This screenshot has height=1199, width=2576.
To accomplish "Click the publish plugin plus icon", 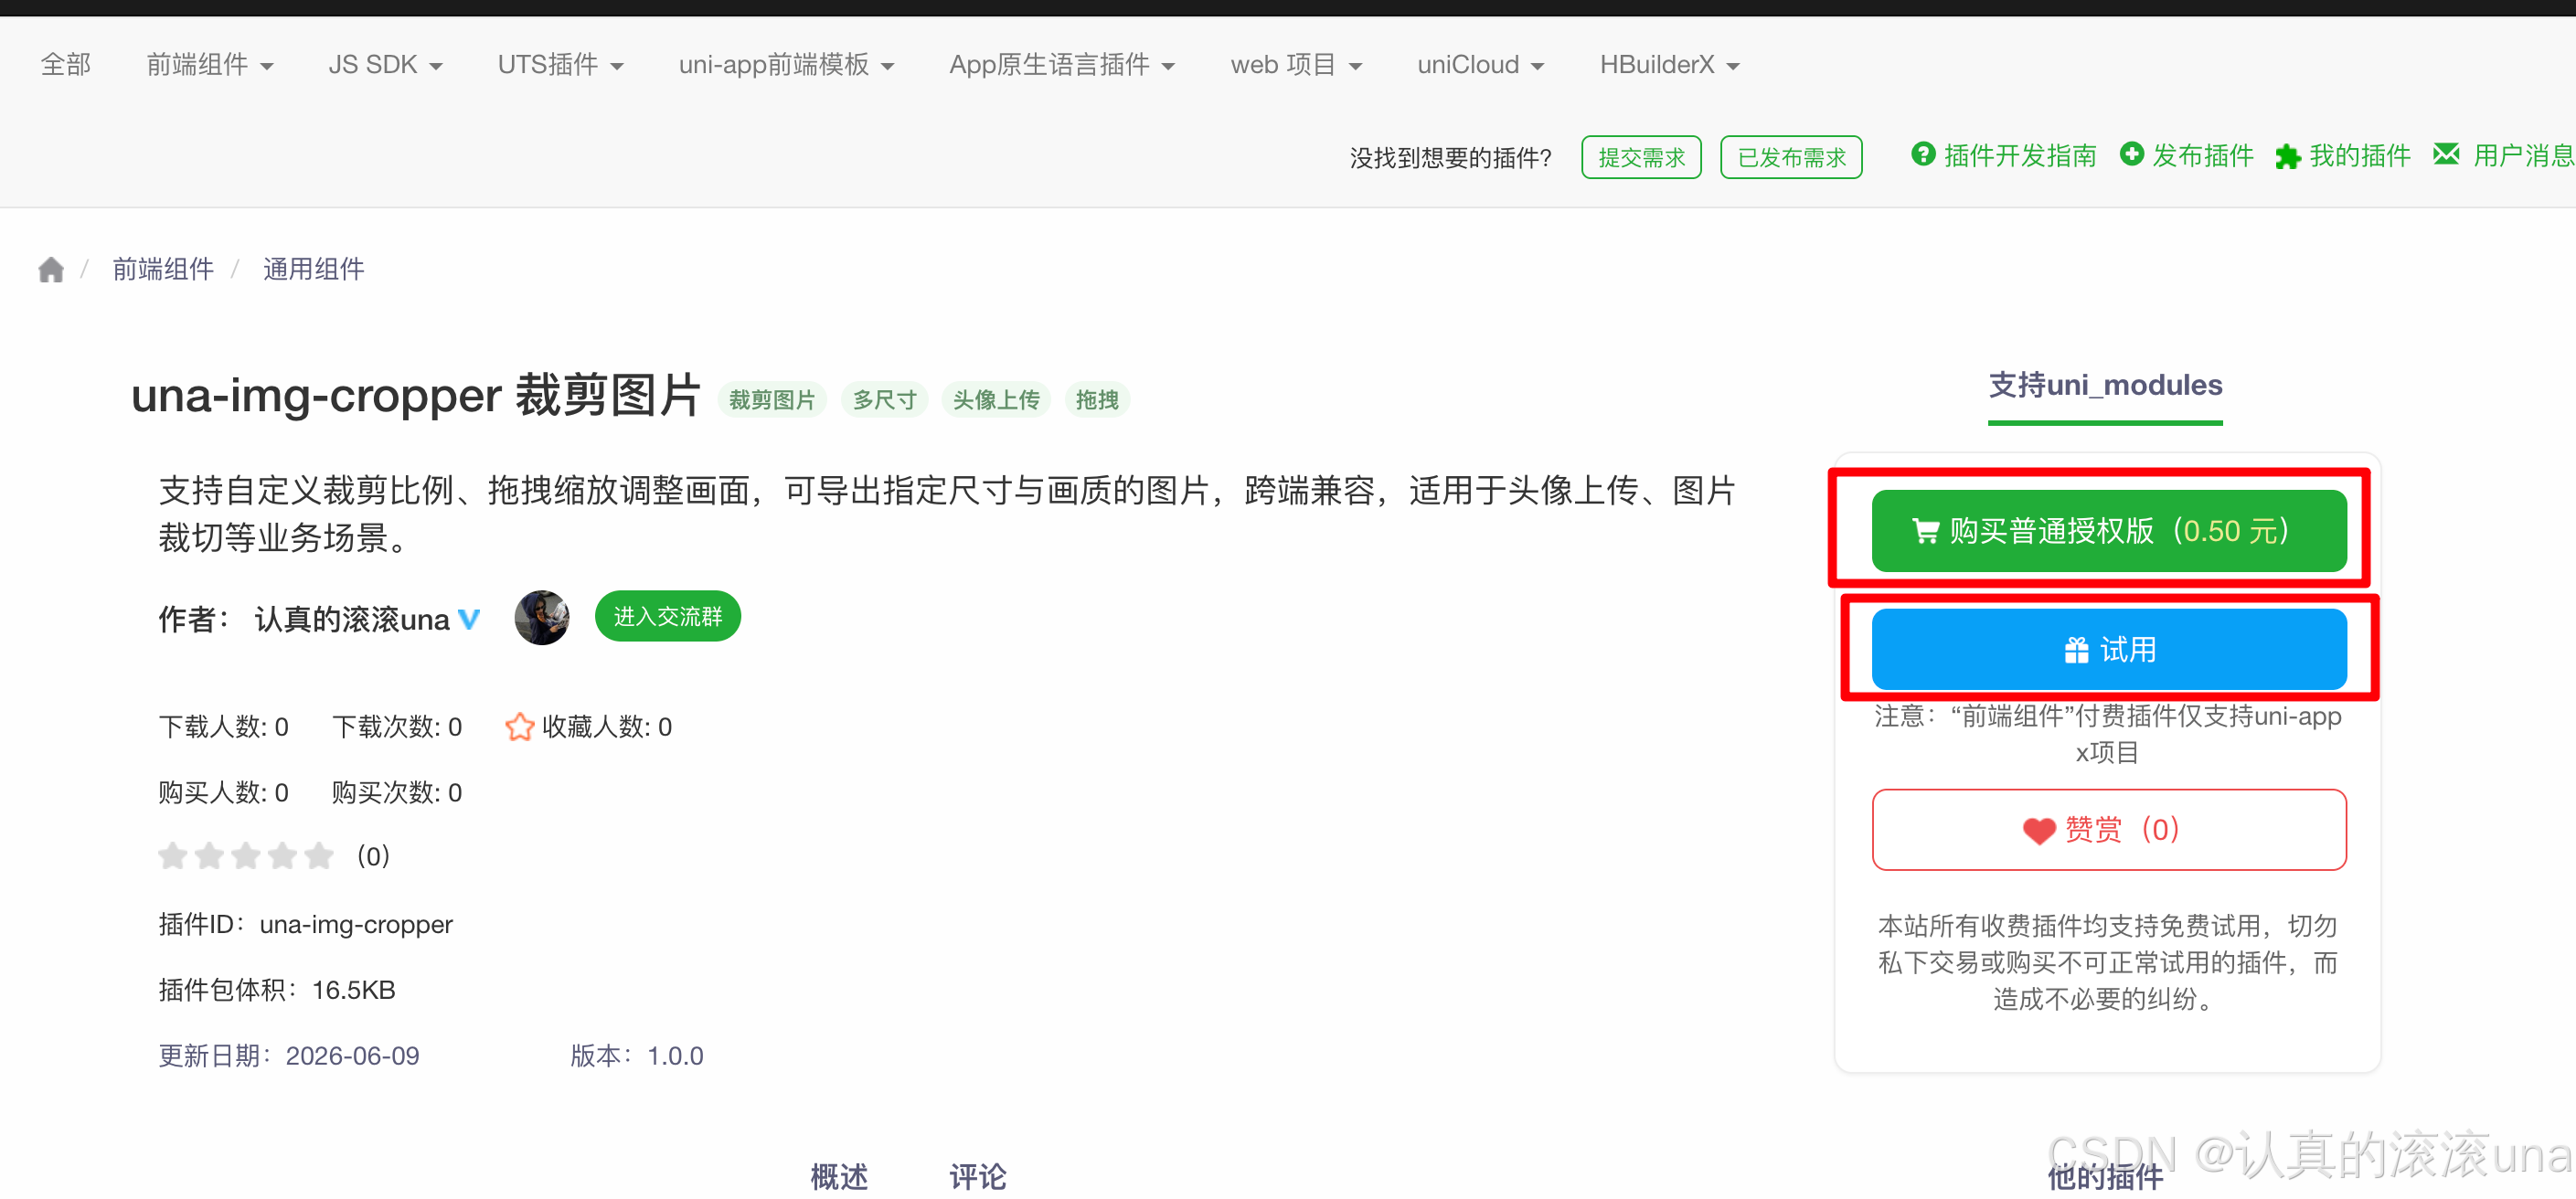I will [x=2131, y=155].
